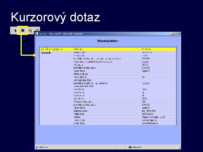
Task: Click the Adresa attribute label
Action: pyautogui.click(x=77, y=117)
